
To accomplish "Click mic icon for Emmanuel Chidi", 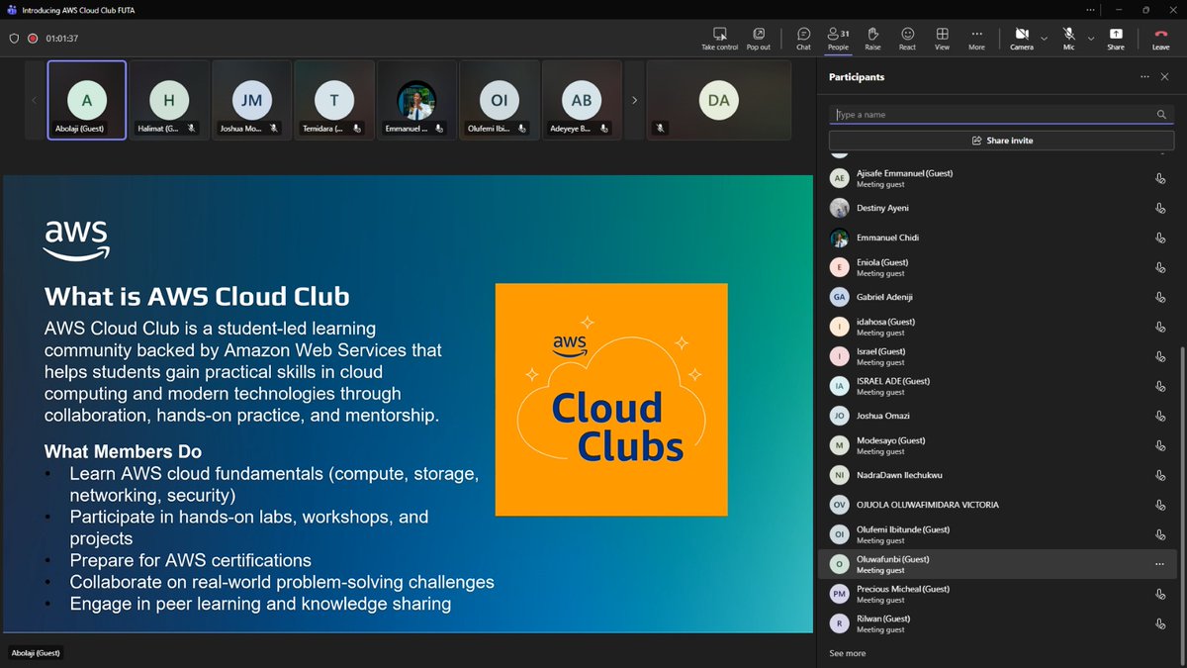I will tap(1159, 239).
